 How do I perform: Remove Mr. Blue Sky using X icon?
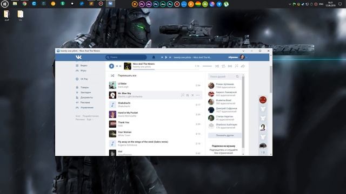(192, 95)
